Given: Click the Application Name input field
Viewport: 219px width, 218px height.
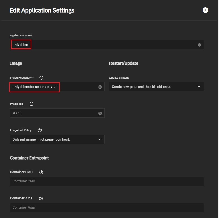Looking at the screenshot, I should click(107, 45).
